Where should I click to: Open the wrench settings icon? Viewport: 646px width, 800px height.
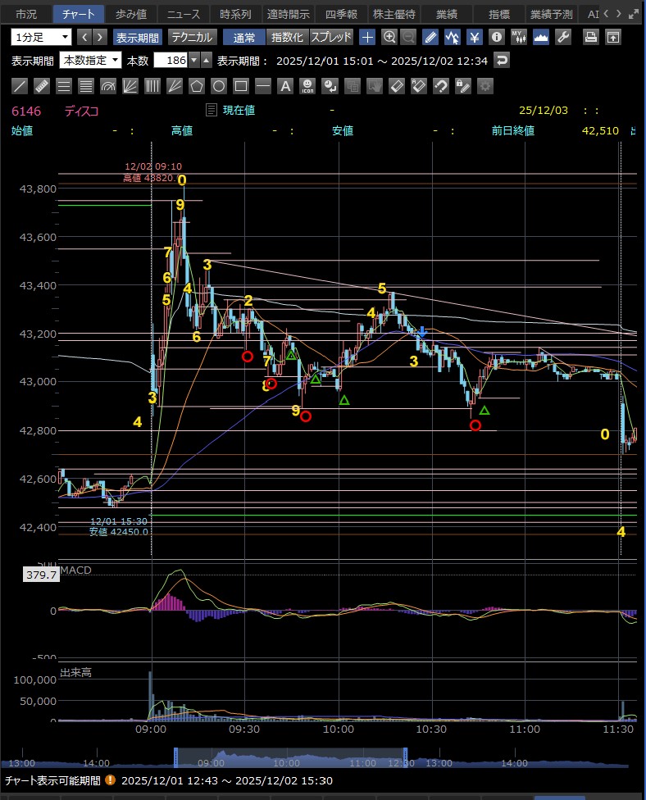coord(562,37)
